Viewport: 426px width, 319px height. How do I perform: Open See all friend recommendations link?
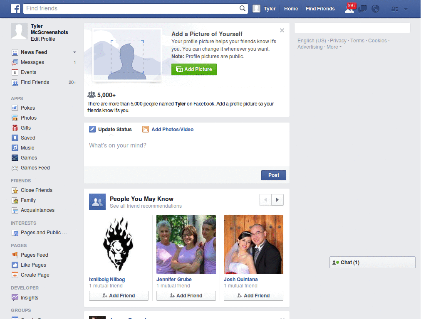146,206
